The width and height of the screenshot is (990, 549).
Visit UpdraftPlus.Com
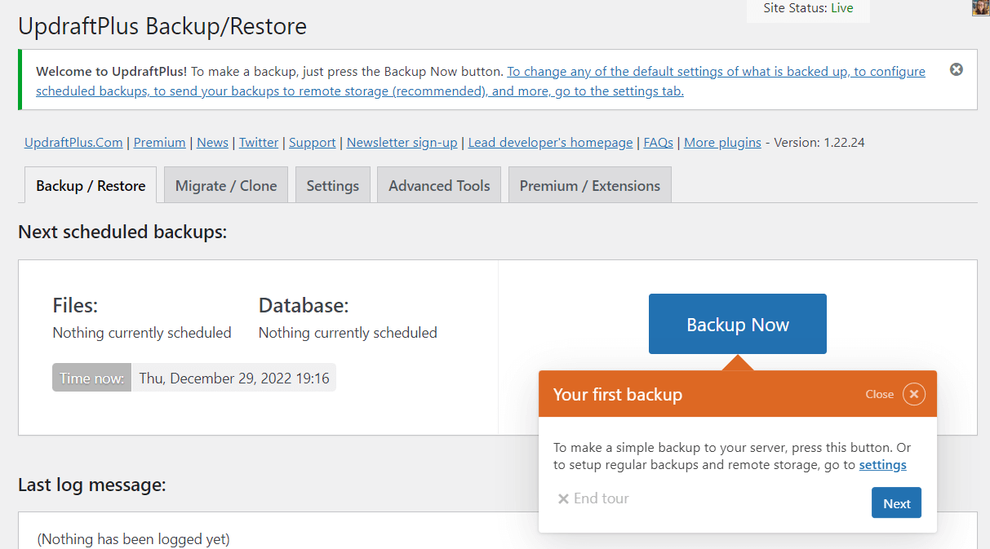pos(73,142)
